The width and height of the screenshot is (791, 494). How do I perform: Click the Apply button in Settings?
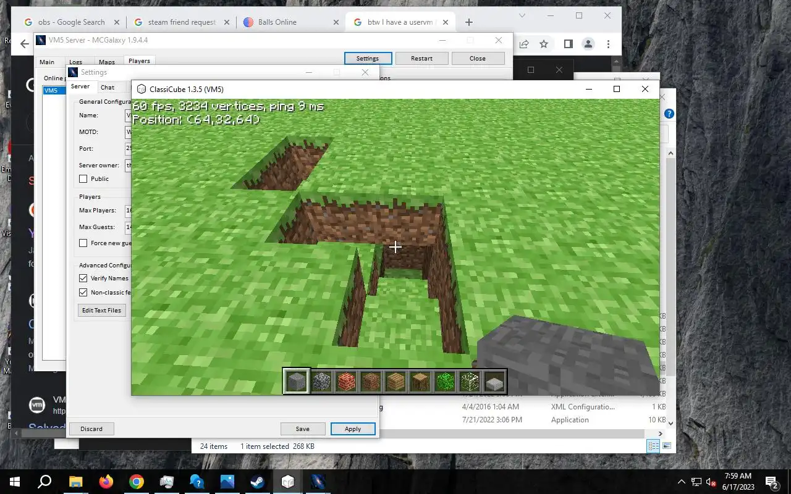[x=352, y=429]
